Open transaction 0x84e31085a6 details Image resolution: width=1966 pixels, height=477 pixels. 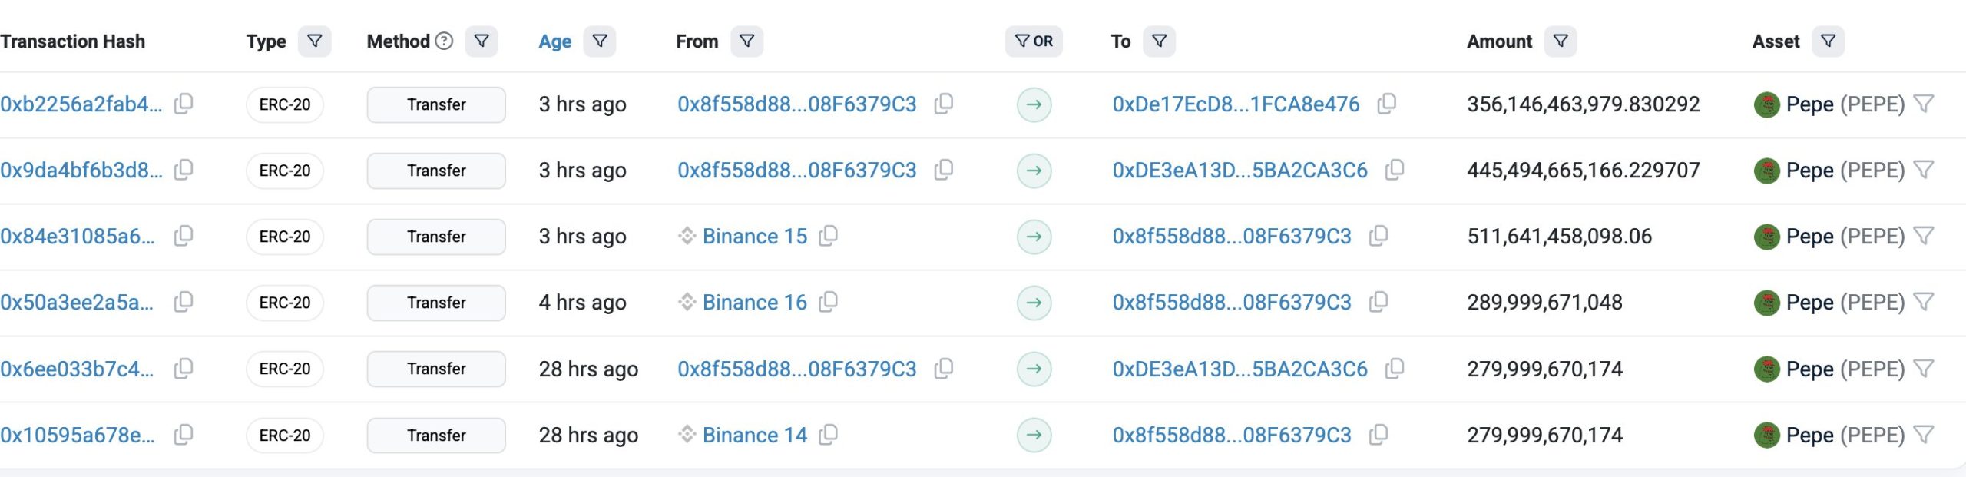pyautogui.click(x=78, y=237)
